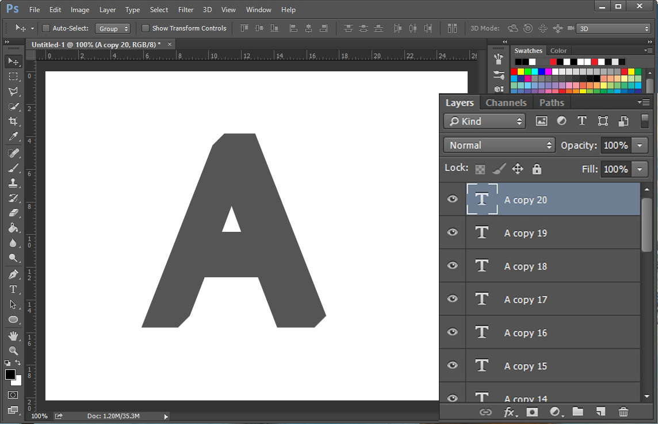The height and width of the screenshot is (424, 658).
Task: Lock position icon in Layers panel
Action: coord(518,169)
